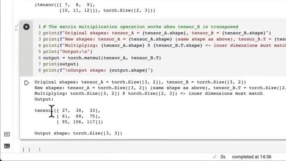Click the "Output:" label in cell output
The width and height of the screenshot is (286, 161).
(44, 99)
